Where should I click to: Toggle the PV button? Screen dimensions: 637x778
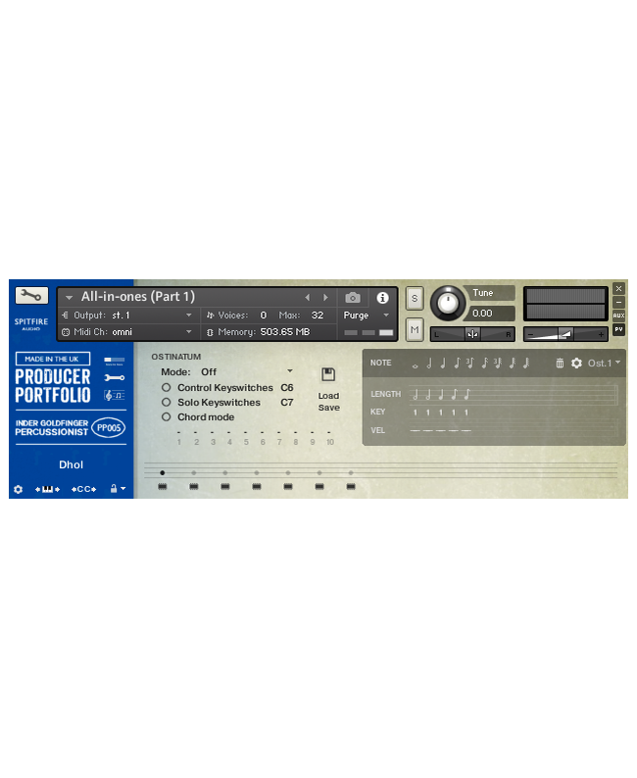tap(618, 329)
